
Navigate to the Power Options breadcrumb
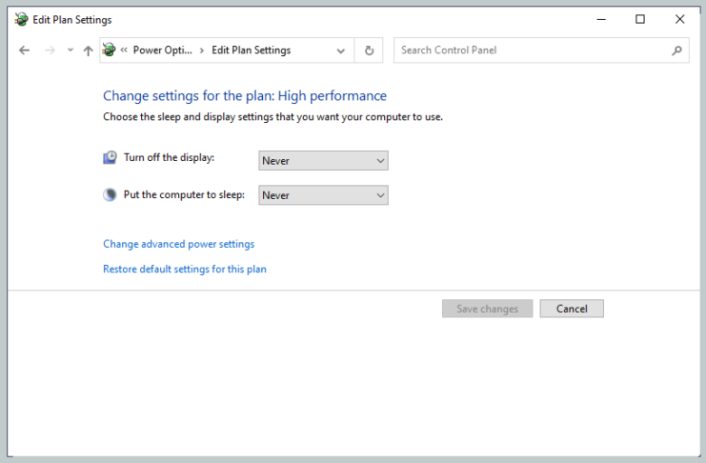coord(160,50)
